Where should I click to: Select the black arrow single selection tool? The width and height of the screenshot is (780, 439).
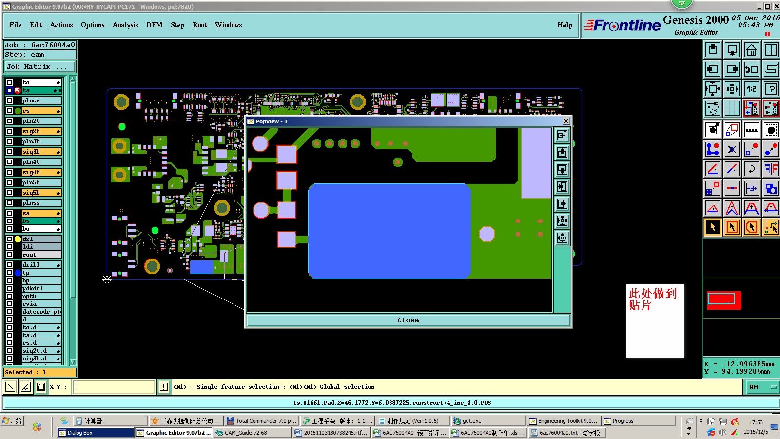pyautogui.click(x=713, y=227)
